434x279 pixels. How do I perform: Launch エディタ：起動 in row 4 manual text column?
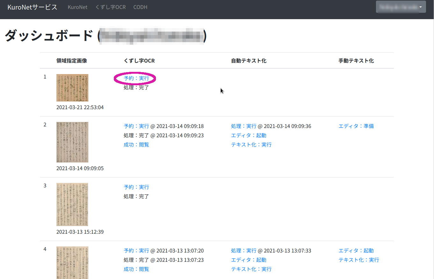point(356,250)
